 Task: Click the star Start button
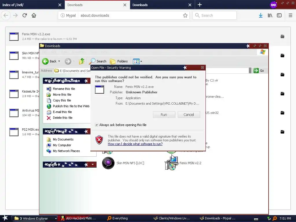[5, 218]
